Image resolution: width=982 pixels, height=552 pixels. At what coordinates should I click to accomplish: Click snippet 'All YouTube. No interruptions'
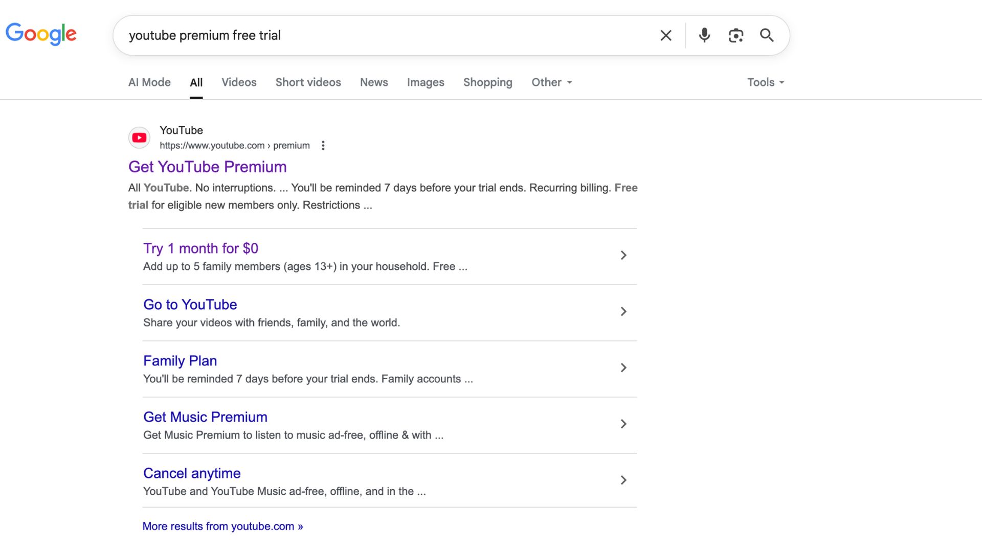383,196
